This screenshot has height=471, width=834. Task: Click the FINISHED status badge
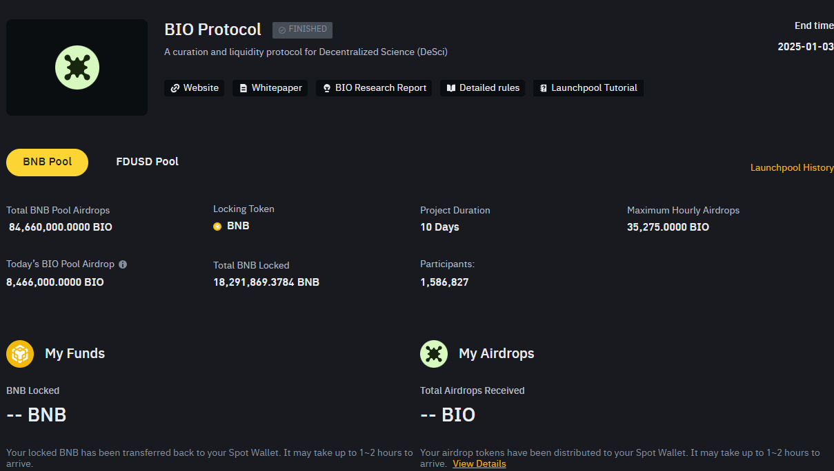302,30
